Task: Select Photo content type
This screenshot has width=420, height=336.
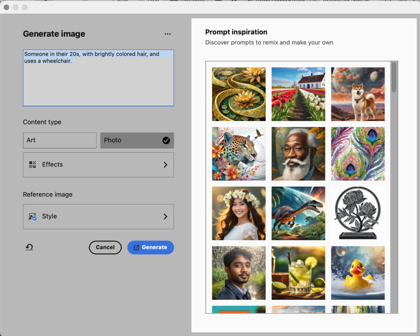Action: (131, 141)
